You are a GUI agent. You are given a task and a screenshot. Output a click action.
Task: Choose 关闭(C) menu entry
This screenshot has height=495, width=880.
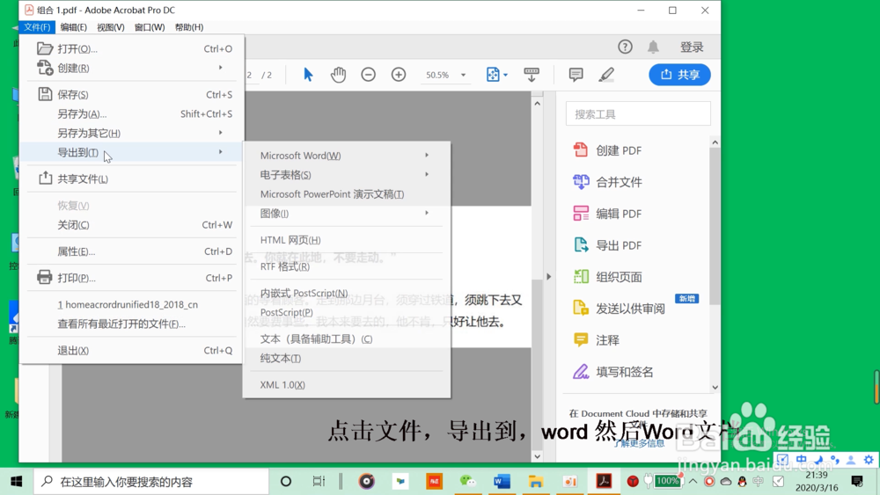pos(133,225)
